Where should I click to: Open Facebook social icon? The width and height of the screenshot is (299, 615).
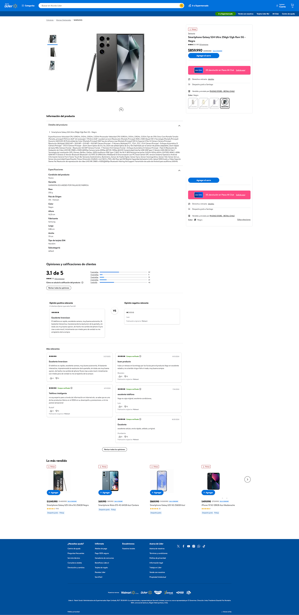(183, 546)
